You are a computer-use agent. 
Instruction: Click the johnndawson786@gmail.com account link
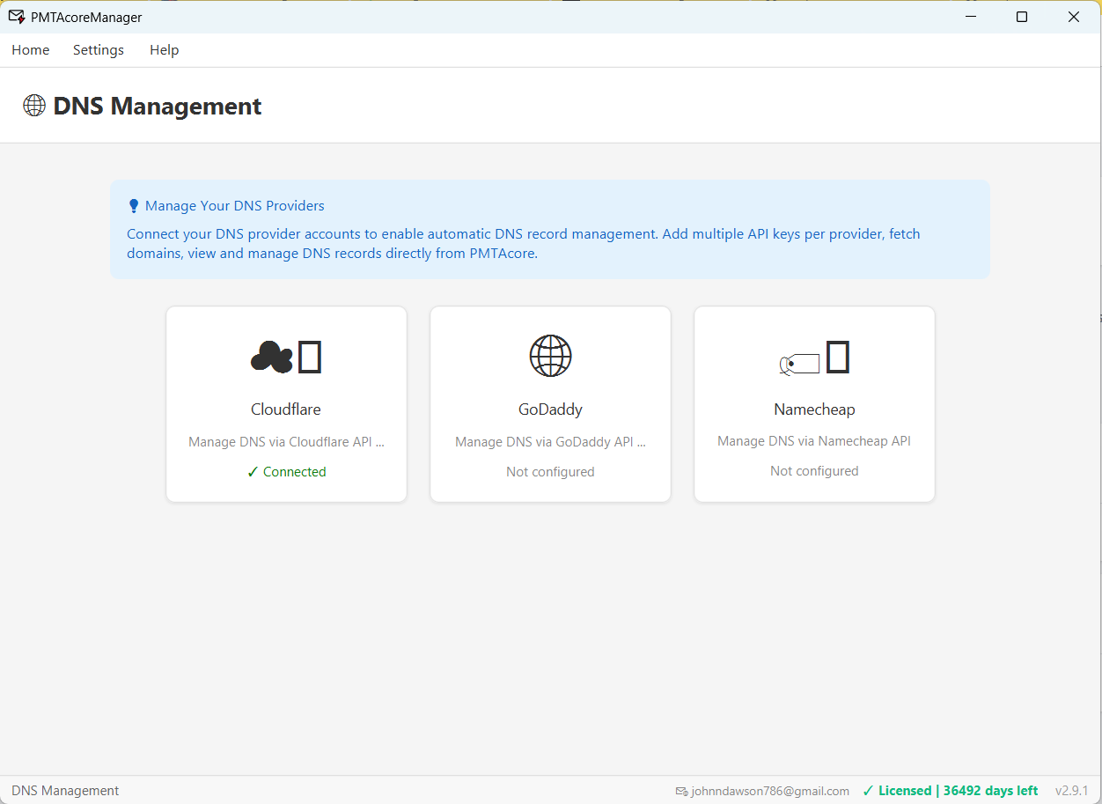[x=769, y=791]
